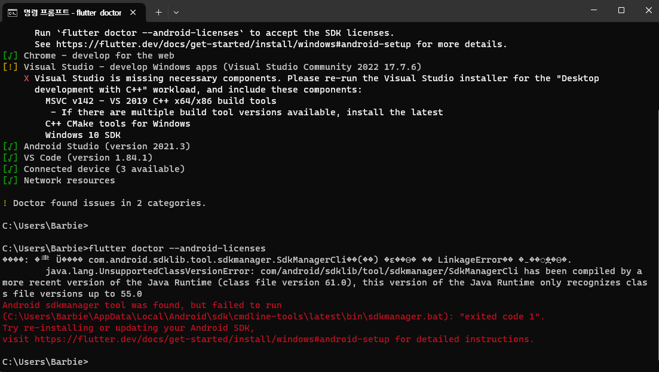The height and width of the screenshot is (372, 659).
Task: Click the yellow warning marker beside Visual Studio
Action: click(10, 67)
